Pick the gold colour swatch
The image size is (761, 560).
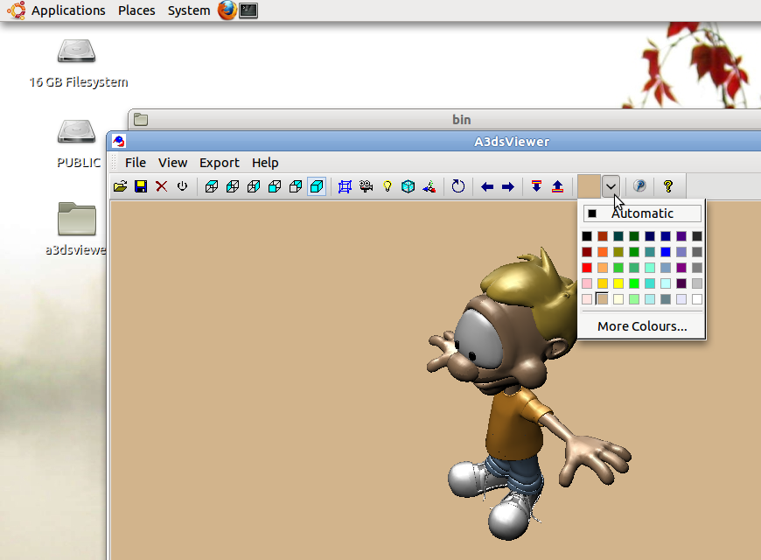coord(603,283)
